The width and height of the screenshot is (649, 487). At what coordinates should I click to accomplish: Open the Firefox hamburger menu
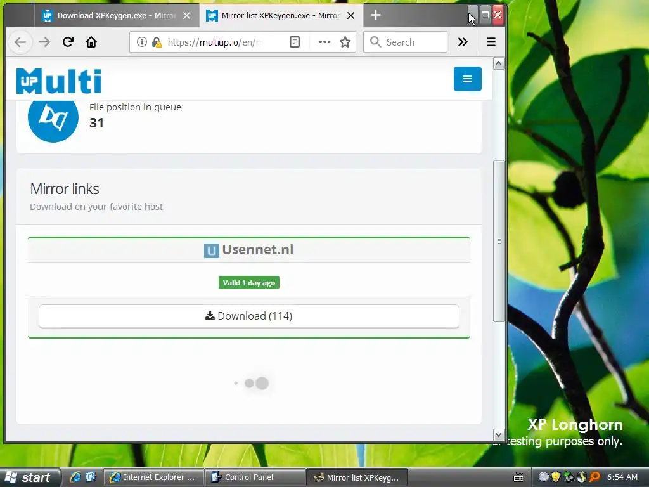point(491,42)
